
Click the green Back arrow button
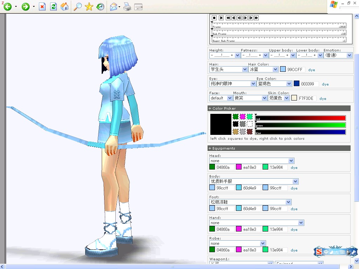8,7
